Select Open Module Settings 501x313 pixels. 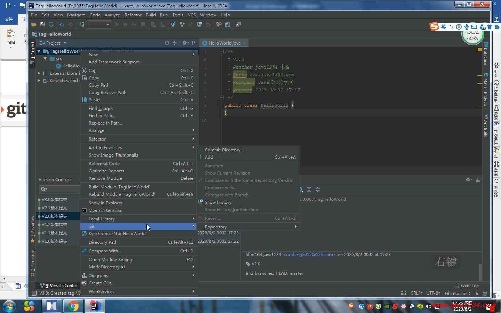tap(139, 259)
